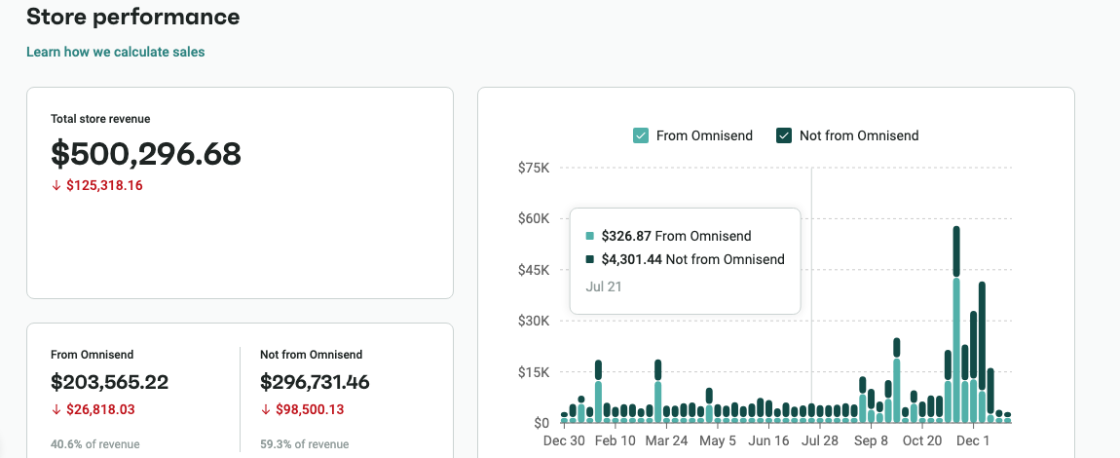Click the 'May 5' x-axis label

pyautogui.click(x=718, y=440)
